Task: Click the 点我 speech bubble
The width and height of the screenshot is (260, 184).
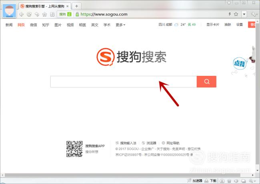Action: point(240,63)
